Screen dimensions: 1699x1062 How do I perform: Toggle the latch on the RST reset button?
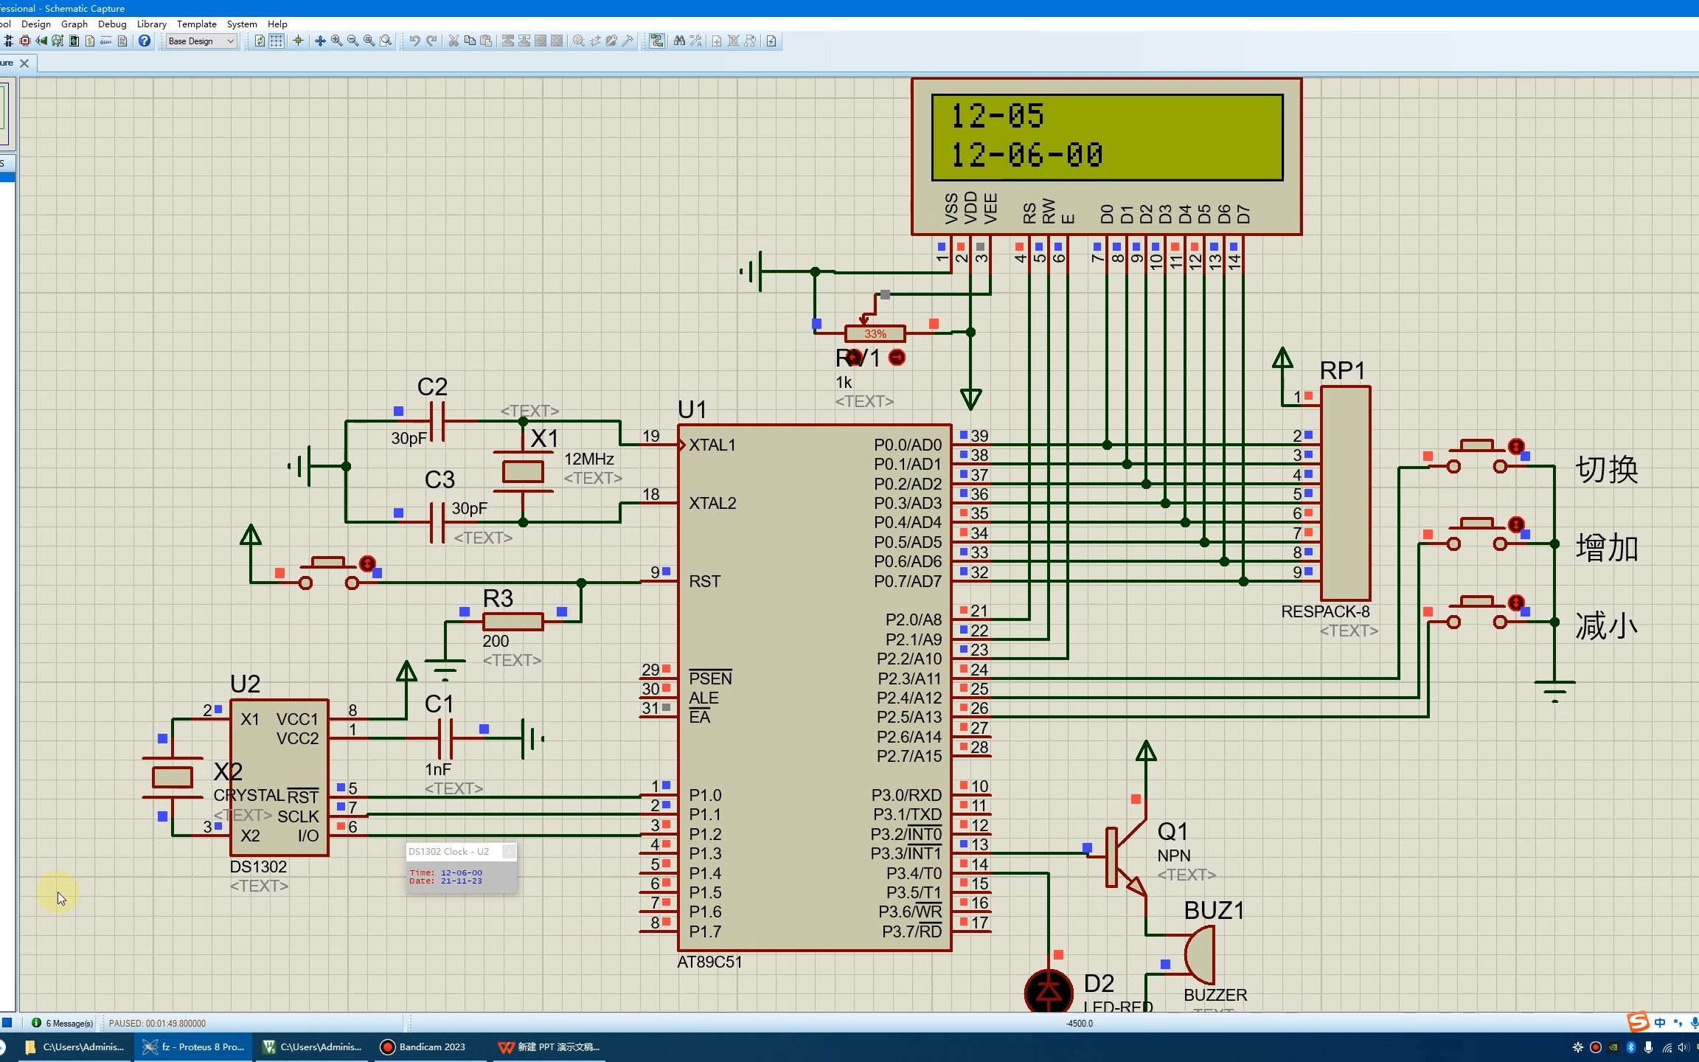click(x=367, y=564)
